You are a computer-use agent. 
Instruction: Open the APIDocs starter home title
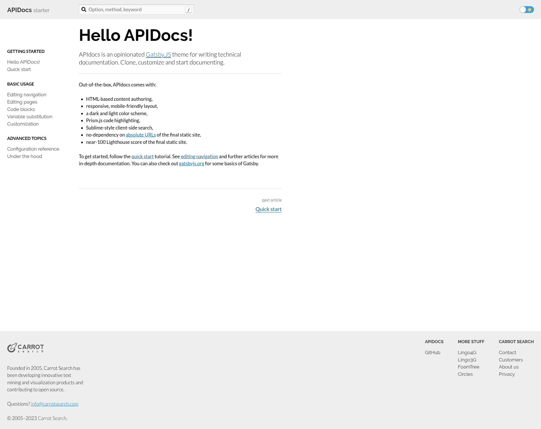pyautogui.click(x=28, y=10)
